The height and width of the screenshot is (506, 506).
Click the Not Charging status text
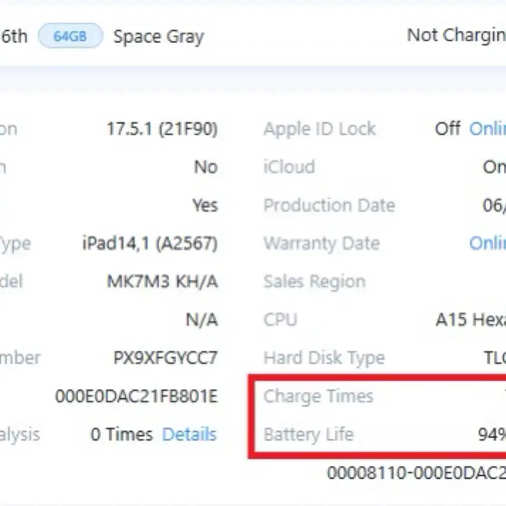click(457, 35)
